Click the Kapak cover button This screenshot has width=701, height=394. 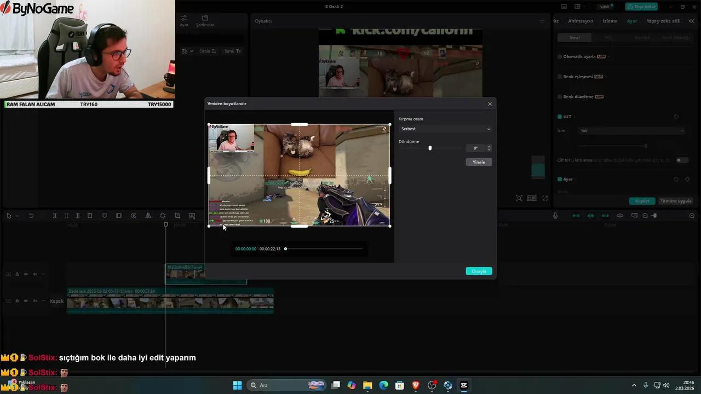(x=57, y=301)
